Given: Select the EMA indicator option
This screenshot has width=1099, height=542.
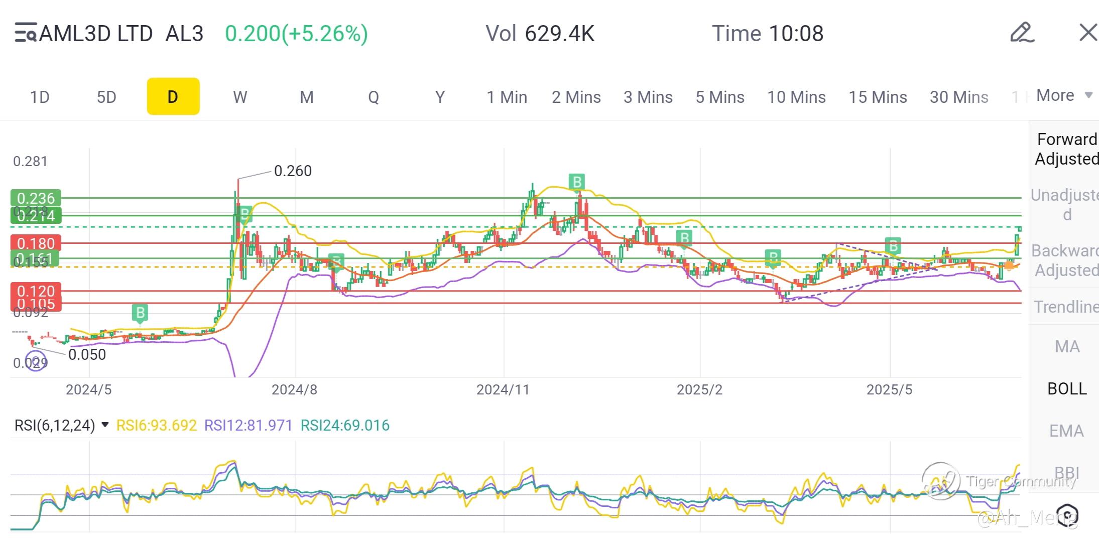Looking at the screenshot, I should pos(1066,431).
